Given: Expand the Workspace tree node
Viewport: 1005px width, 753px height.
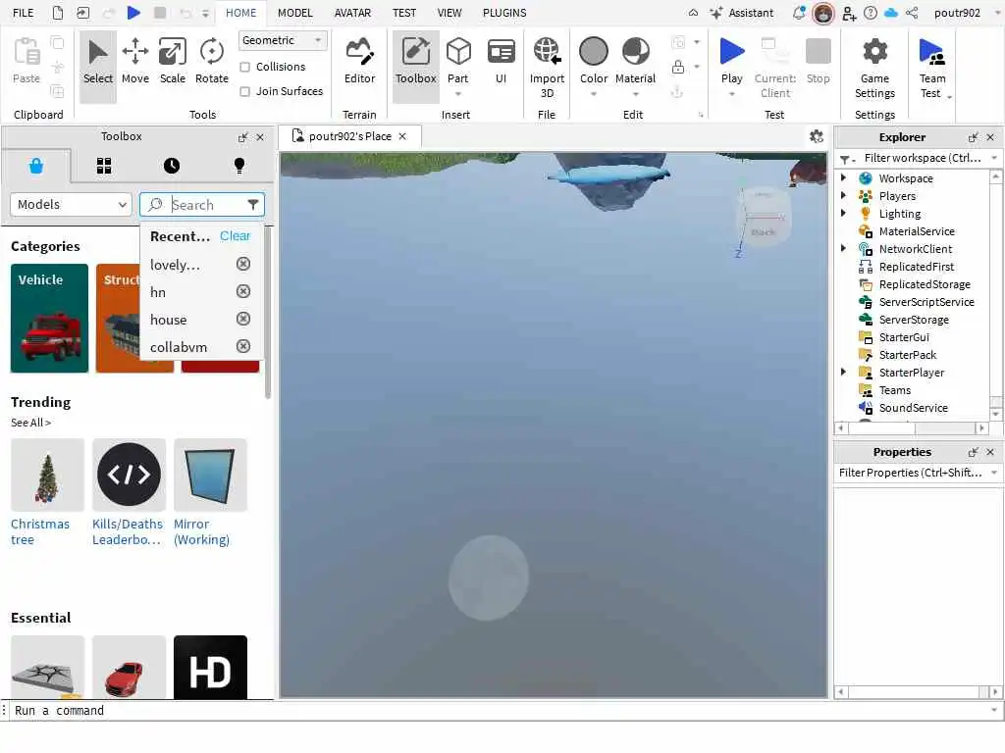Looking at the screenshot, I should point(843,178).
